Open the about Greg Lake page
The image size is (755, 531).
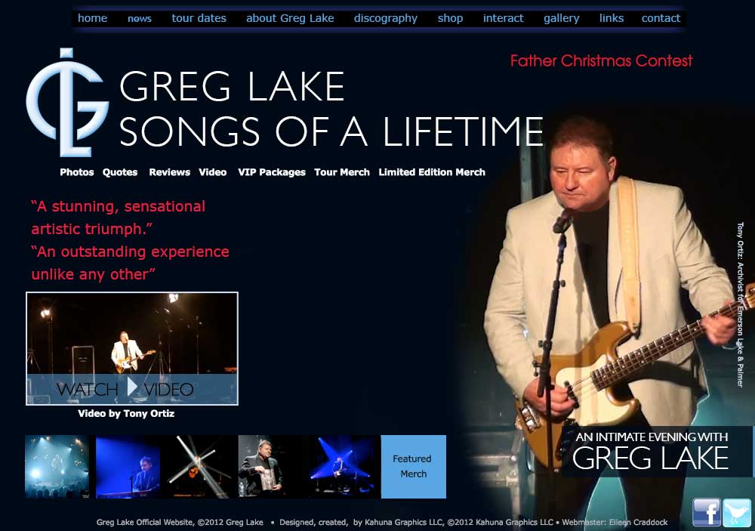tap(290, 18)
